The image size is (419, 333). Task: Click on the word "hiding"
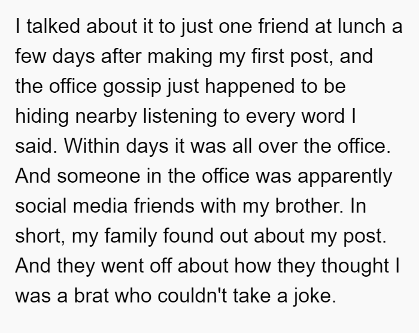point(42,116)
